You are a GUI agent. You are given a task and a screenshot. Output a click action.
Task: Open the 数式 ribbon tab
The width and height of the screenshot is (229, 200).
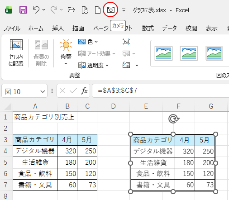click(148, 28)
